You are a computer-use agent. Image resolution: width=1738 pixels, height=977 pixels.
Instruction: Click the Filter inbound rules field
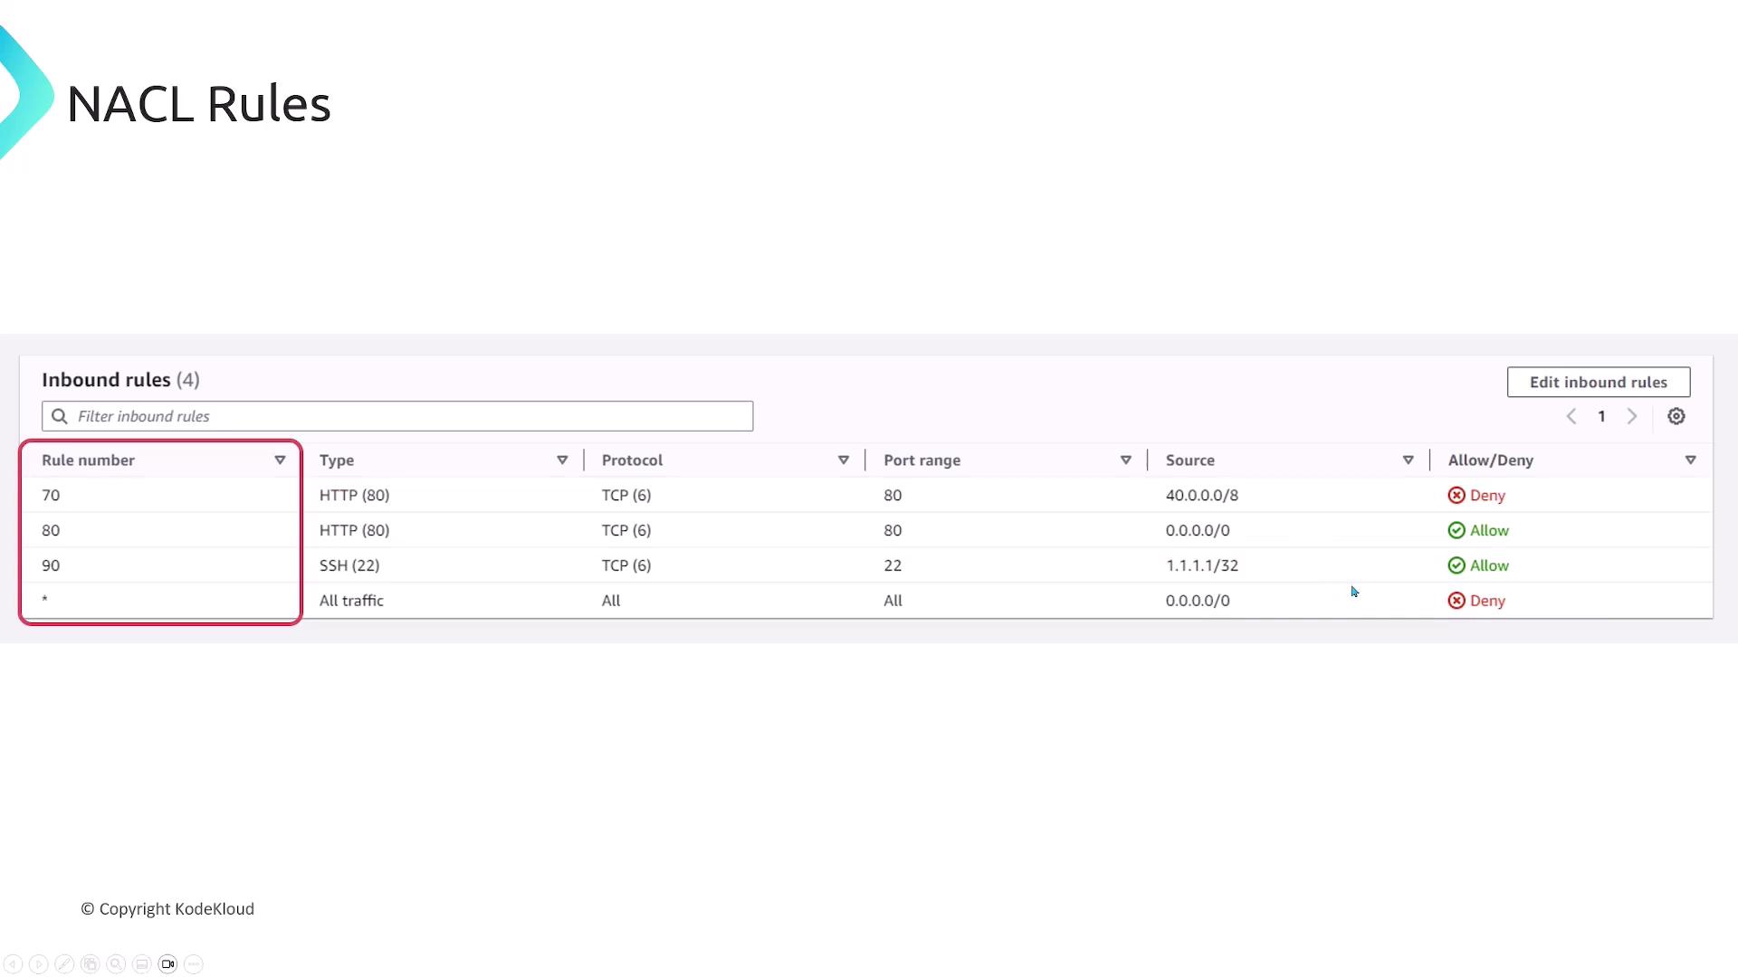click(398, 416)
